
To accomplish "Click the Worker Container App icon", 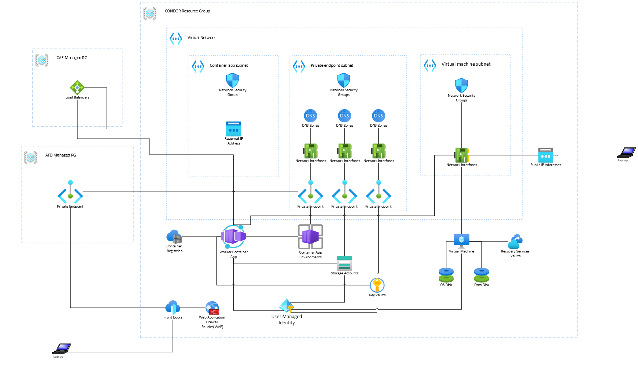I will 234,237.
